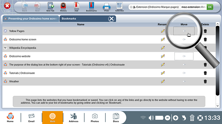Print the current page
This screenshot has width=222, height=124.
coord(107,7)
